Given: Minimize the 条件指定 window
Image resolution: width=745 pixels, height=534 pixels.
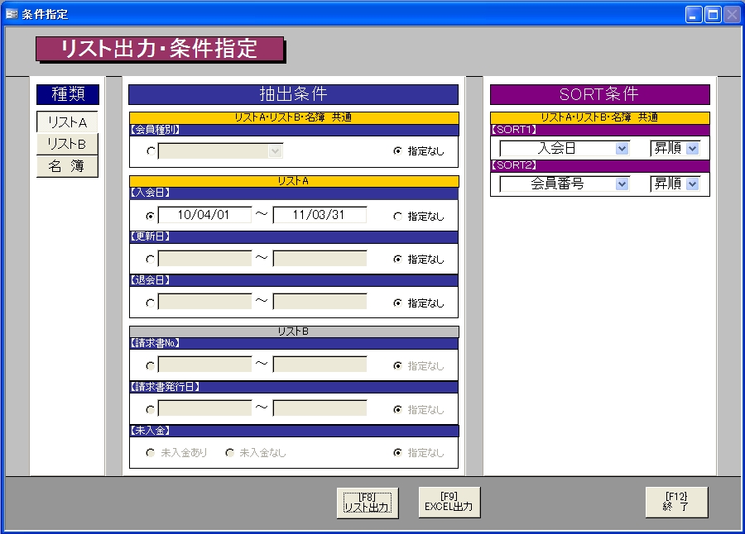Looking at the screenshot, I should click(694, 15).
